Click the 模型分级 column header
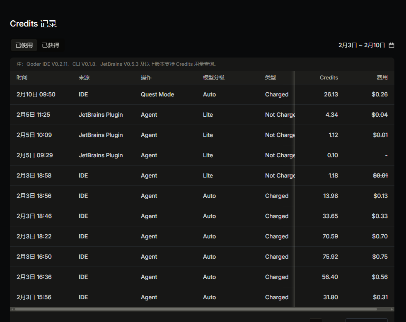This screenshot has height=322, width=406. [214, 77]
